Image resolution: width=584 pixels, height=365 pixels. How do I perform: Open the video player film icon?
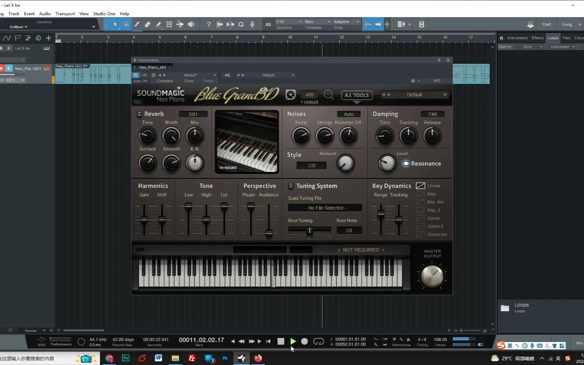coord(421,24)
